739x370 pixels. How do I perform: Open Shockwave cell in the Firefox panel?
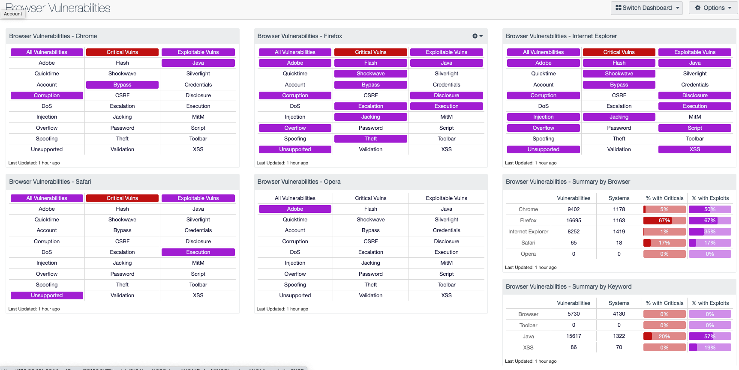click(370, 74)
